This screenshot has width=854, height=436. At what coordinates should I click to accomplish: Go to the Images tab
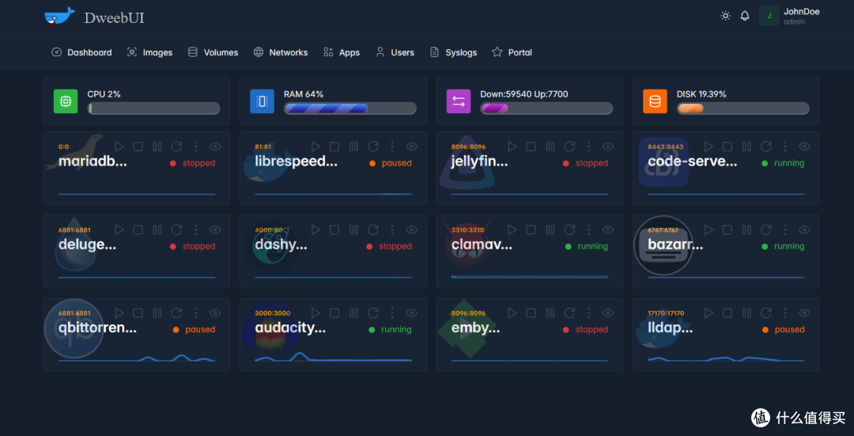coord(149,52)
